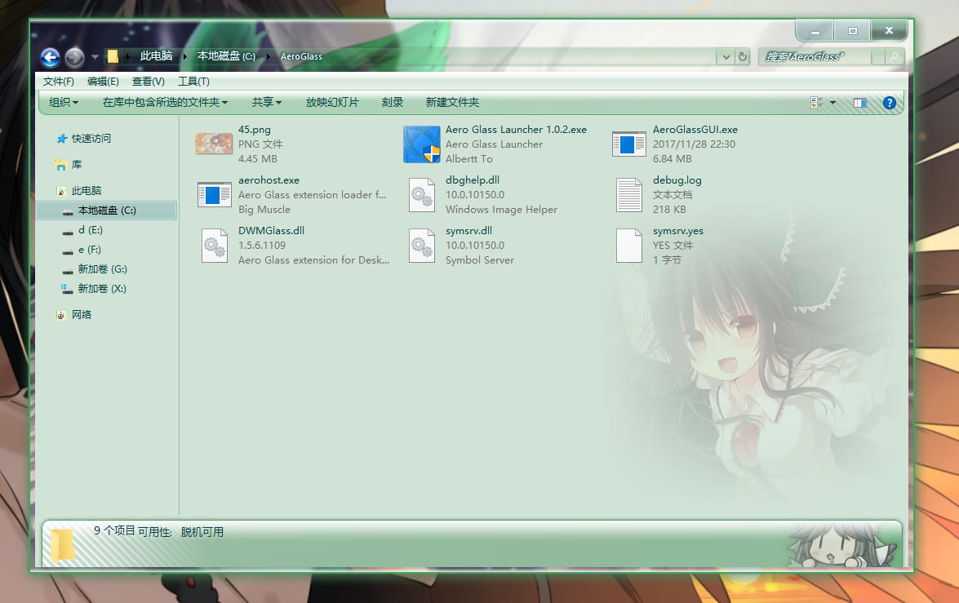This screenshot has width=959, height=603.
Task: Select the Aero Glass Launcher 1.0.2.exe icon
Action: 422,144
